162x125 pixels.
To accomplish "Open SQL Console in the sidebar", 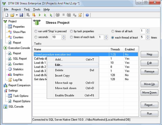I will (16, 107).
